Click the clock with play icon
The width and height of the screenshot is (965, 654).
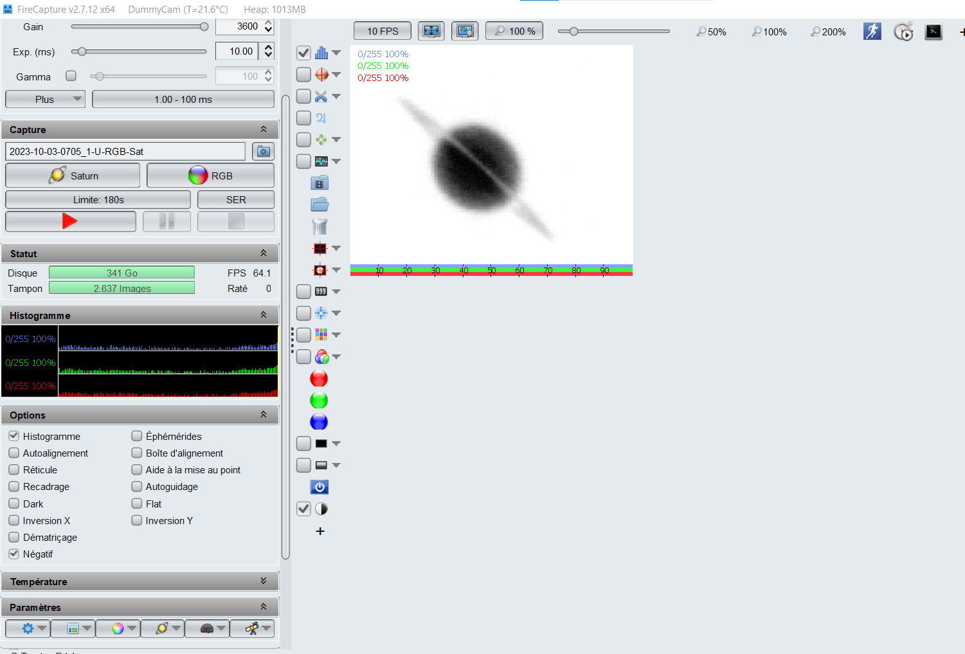click(x=903, y=31)
